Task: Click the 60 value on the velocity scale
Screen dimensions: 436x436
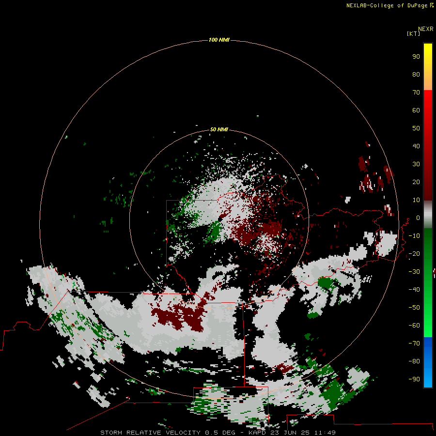Action: (x=416, y=110)
